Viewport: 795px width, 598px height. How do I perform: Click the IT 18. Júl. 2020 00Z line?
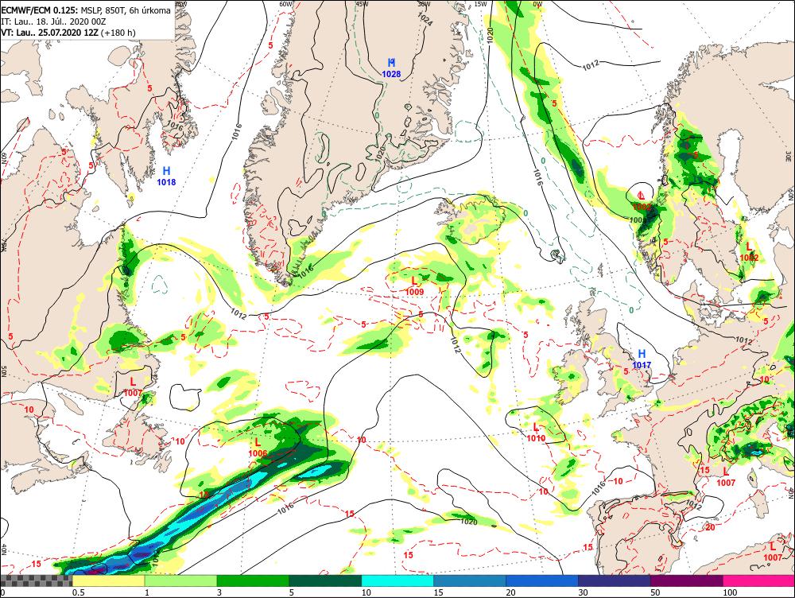click(x=52, y=21)
